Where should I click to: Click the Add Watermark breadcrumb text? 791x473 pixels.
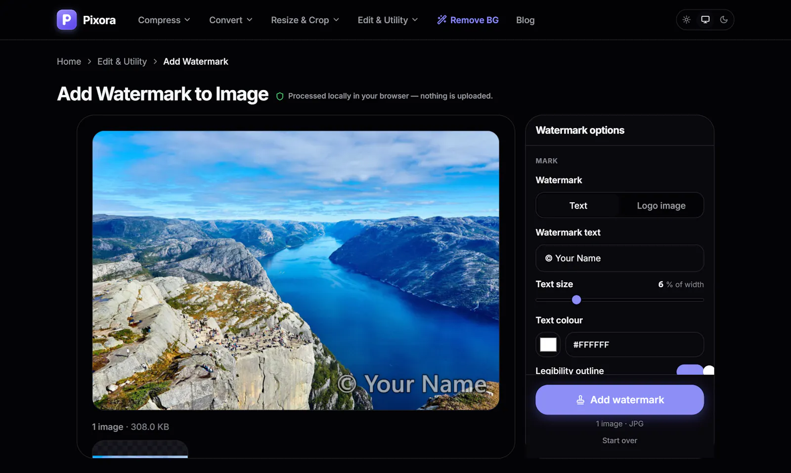(196, 62)
